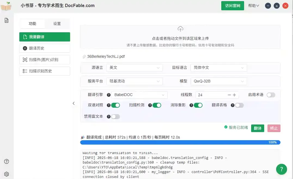Click help icon next to 翻译引擎
The width and height of the screenshot is (293, 179).
[x=109, y=95]
